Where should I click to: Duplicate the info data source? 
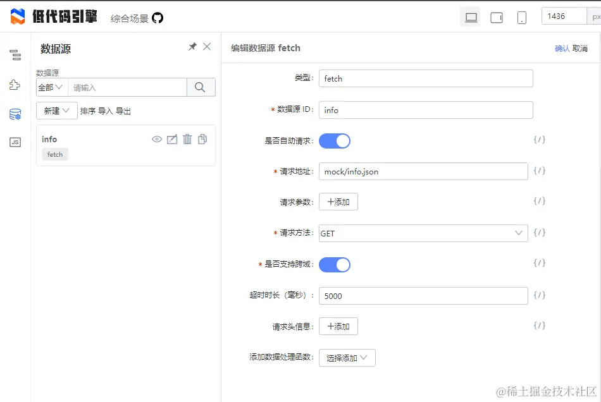202,139
